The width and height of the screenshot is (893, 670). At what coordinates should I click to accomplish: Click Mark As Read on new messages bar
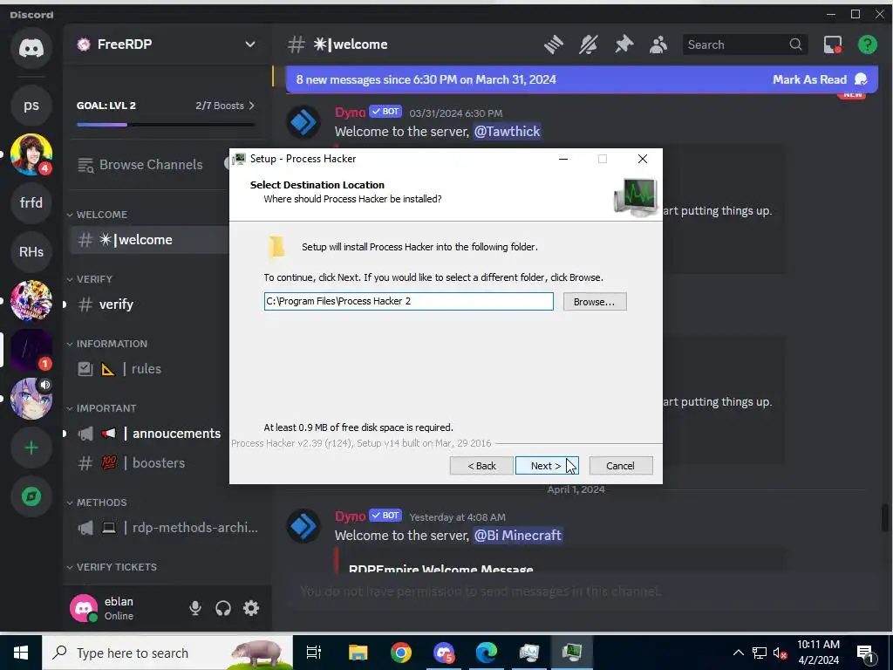(820, 79)
